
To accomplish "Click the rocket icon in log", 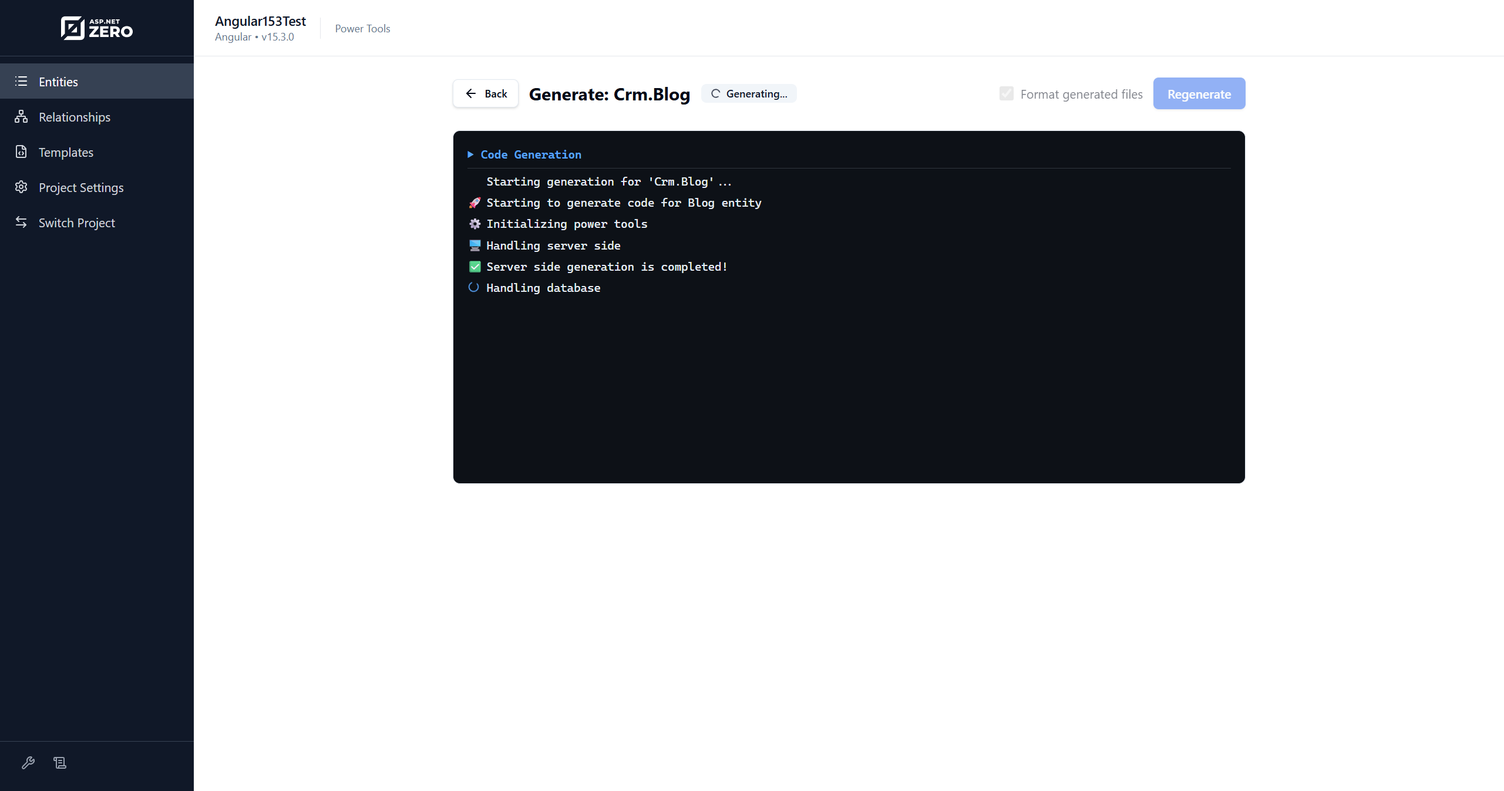I will tap(475, 203).
